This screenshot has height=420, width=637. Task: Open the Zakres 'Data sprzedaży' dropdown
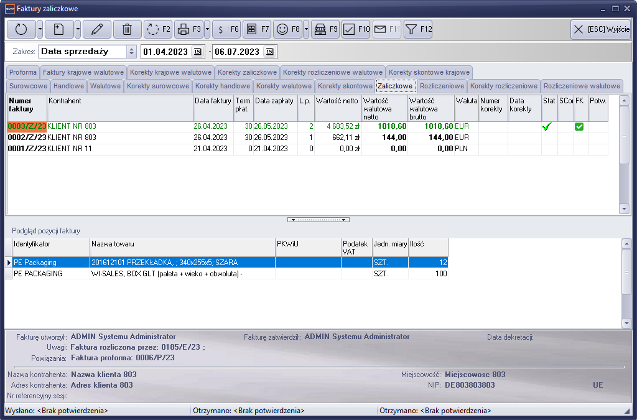tap(131, 52)
